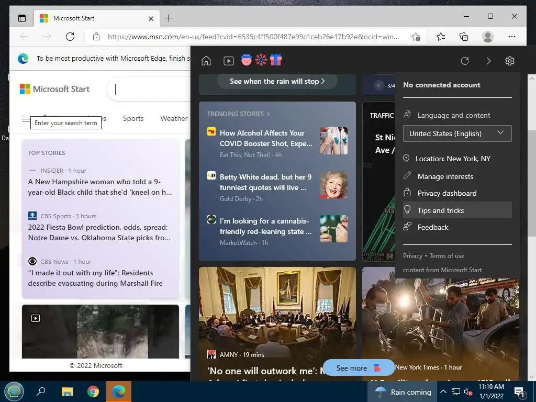This screenshot has width=536, height=402.
Task: Open the Sports tab
Action: 133,119
